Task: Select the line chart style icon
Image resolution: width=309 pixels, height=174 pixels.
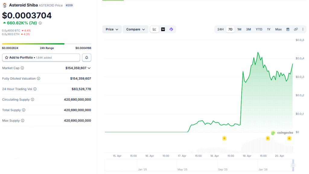Action: coord(154,29)
